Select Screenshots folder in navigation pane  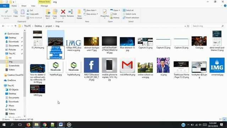(14, 65)
